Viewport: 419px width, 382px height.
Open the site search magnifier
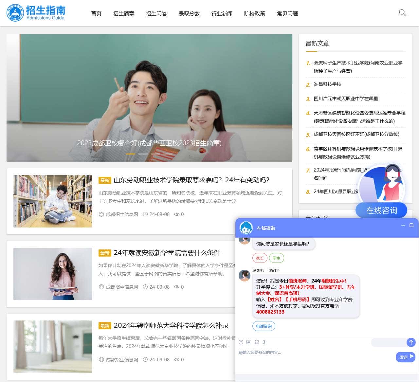point(402,13)
